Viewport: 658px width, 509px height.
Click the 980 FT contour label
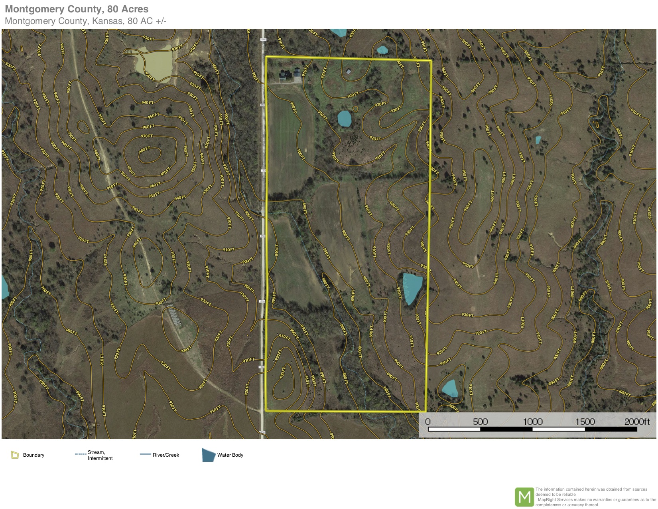point(144,149)
